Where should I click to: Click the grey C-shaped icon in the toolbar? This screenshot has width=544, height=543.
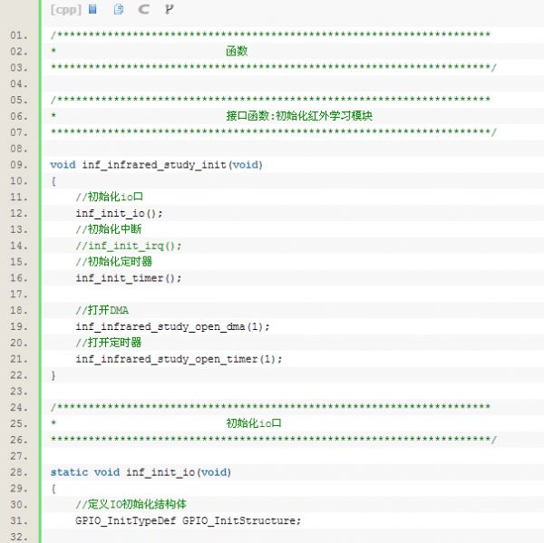[143, 10]
